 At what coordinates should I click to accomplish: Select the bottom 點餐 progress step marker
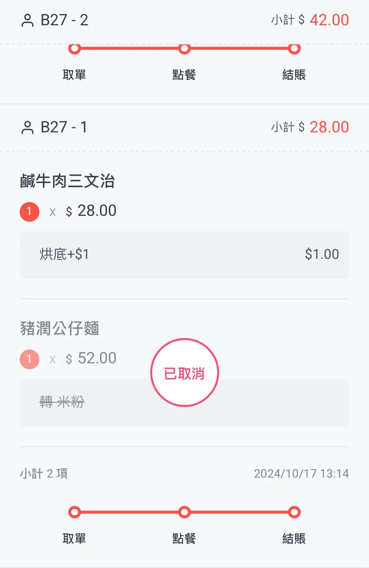point(184,512)
